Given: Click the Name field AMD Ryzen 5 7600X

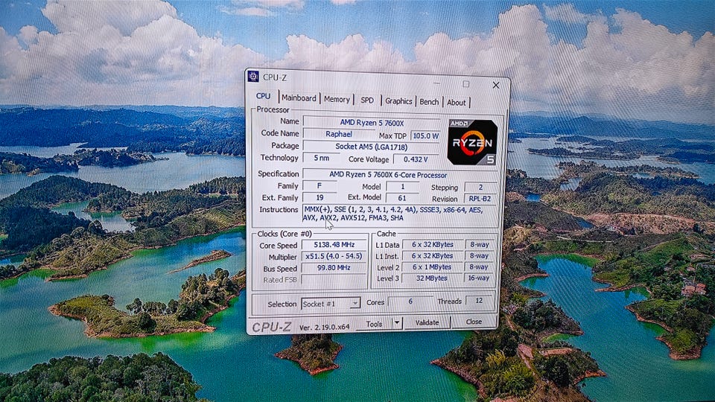Looking at the screenshot, I should tap(372, 123).
